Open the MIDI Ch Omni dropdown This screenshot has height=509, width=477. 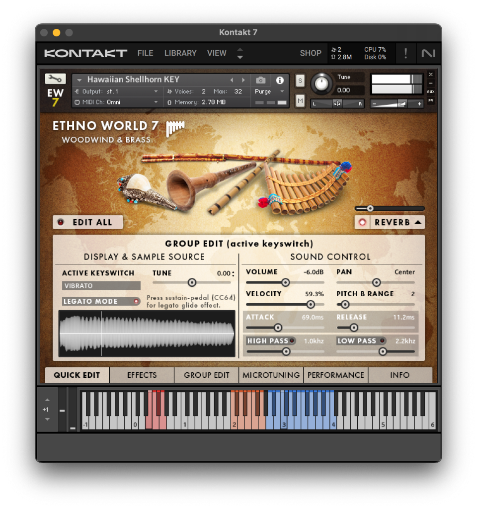[117, 102]
